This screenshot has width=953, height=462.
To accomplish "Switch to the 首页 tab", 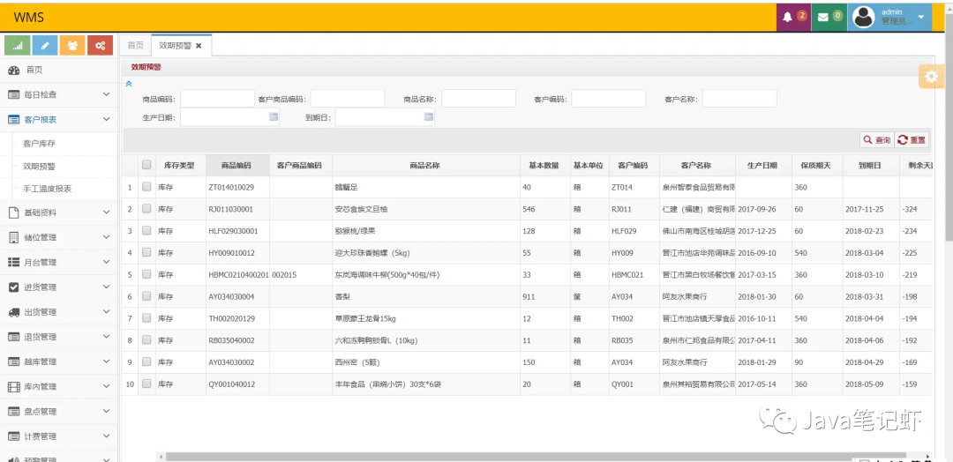I will click(x=135, y=46).
